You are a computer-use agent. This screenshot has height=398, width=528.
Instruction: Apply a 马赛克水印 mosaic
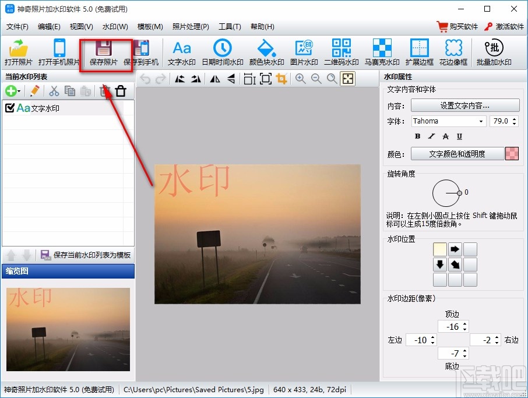point(382,52)
